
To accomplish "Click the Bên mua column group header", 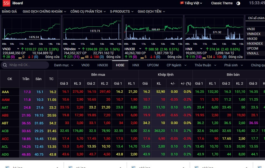I will pyautogui.click(x=98, y=74).
